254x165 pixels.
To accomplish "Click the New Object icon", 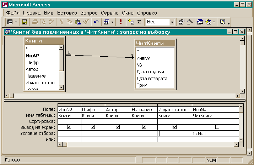I will [x=208, y=22].
